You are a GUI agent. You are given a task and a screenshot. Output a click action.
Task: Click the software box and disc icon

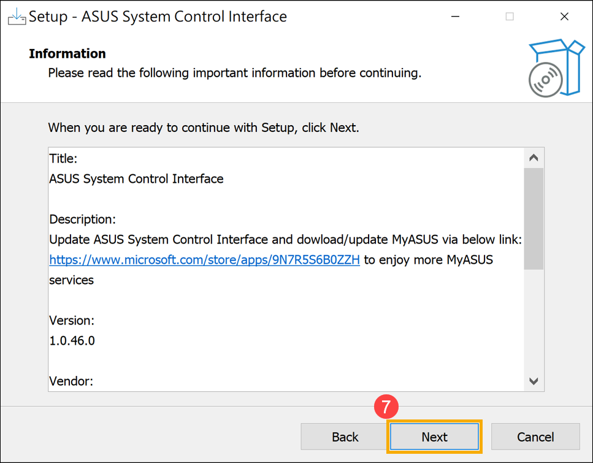tap(556, 68)
